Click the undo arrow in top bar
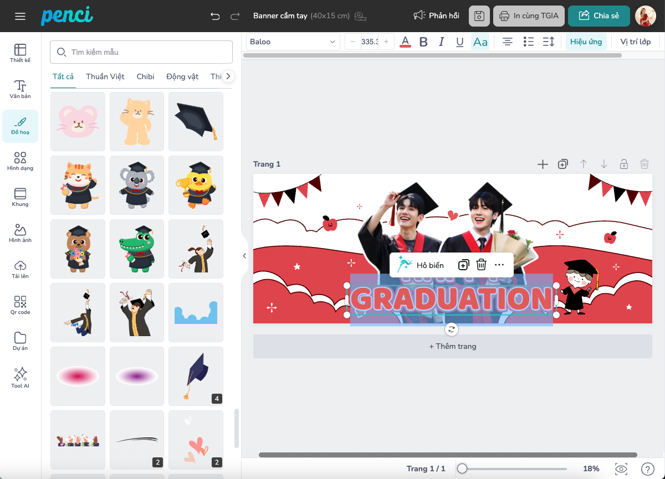665x479 pixels. (215, 16)
